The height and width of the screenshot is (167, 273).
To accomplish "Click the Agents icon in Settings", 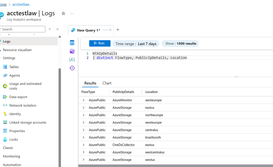I will pos(5,75).
